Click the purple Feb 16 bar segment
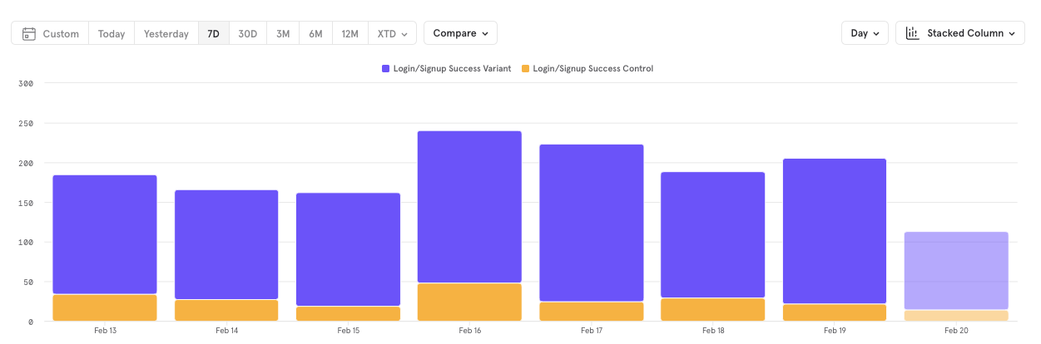Screen dimensions: 1041x344 coord(469,207)
